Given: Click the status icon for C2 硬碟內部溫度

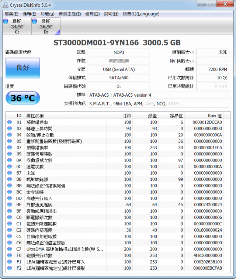Looking at the screenshot, I should click(x=10, y=230).
